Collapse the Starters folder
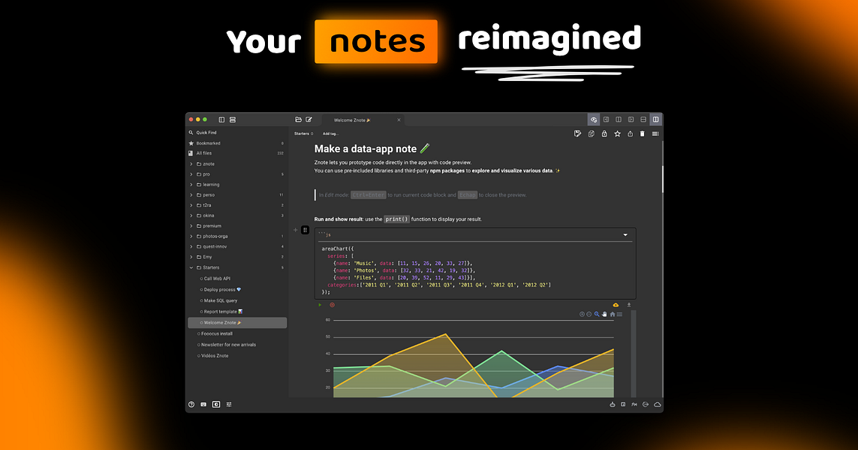858x450 pixels. (x=191, y=268)
